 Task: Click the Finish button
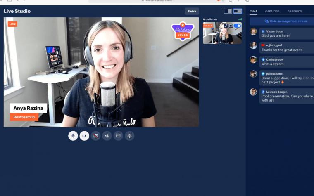[192, 11]
